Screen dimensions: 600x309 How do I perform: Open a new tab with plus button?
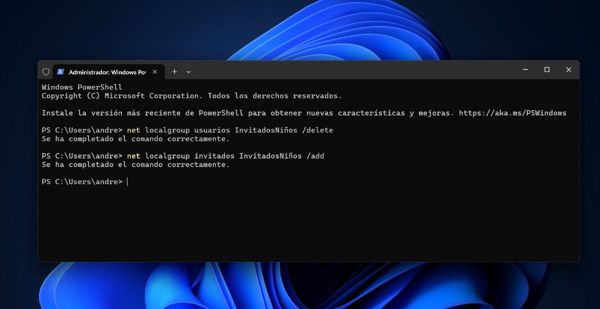pyautogui.click(x=174, y=71)
